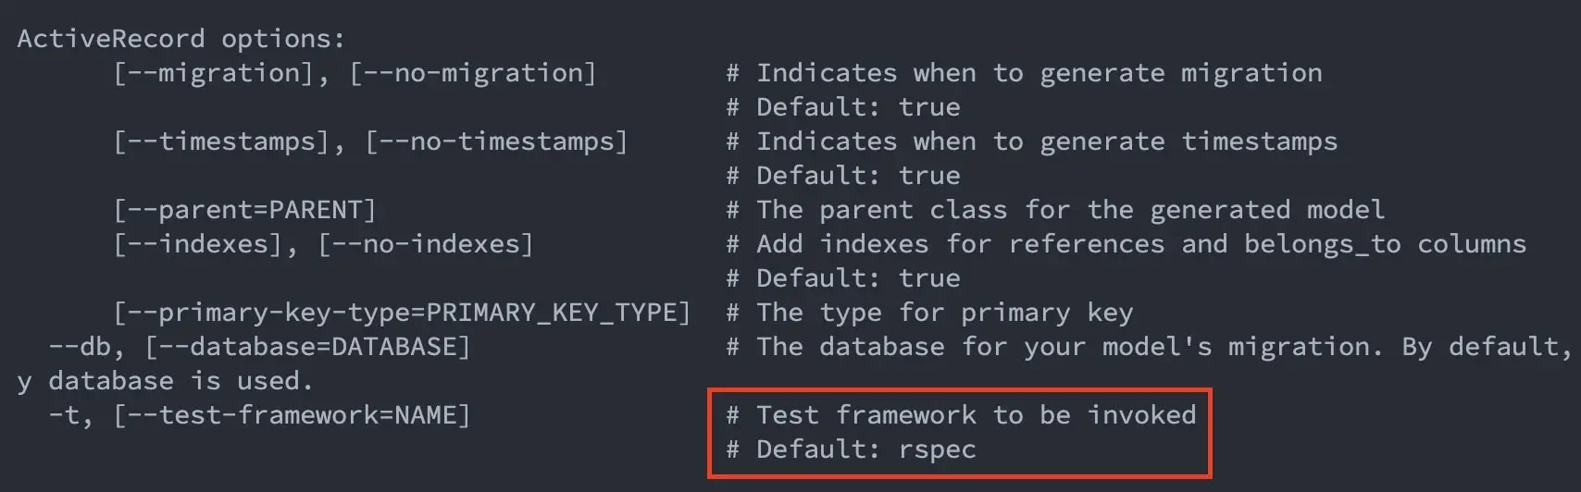Click the [--no-indexes] option text

[x=426, y=244]
